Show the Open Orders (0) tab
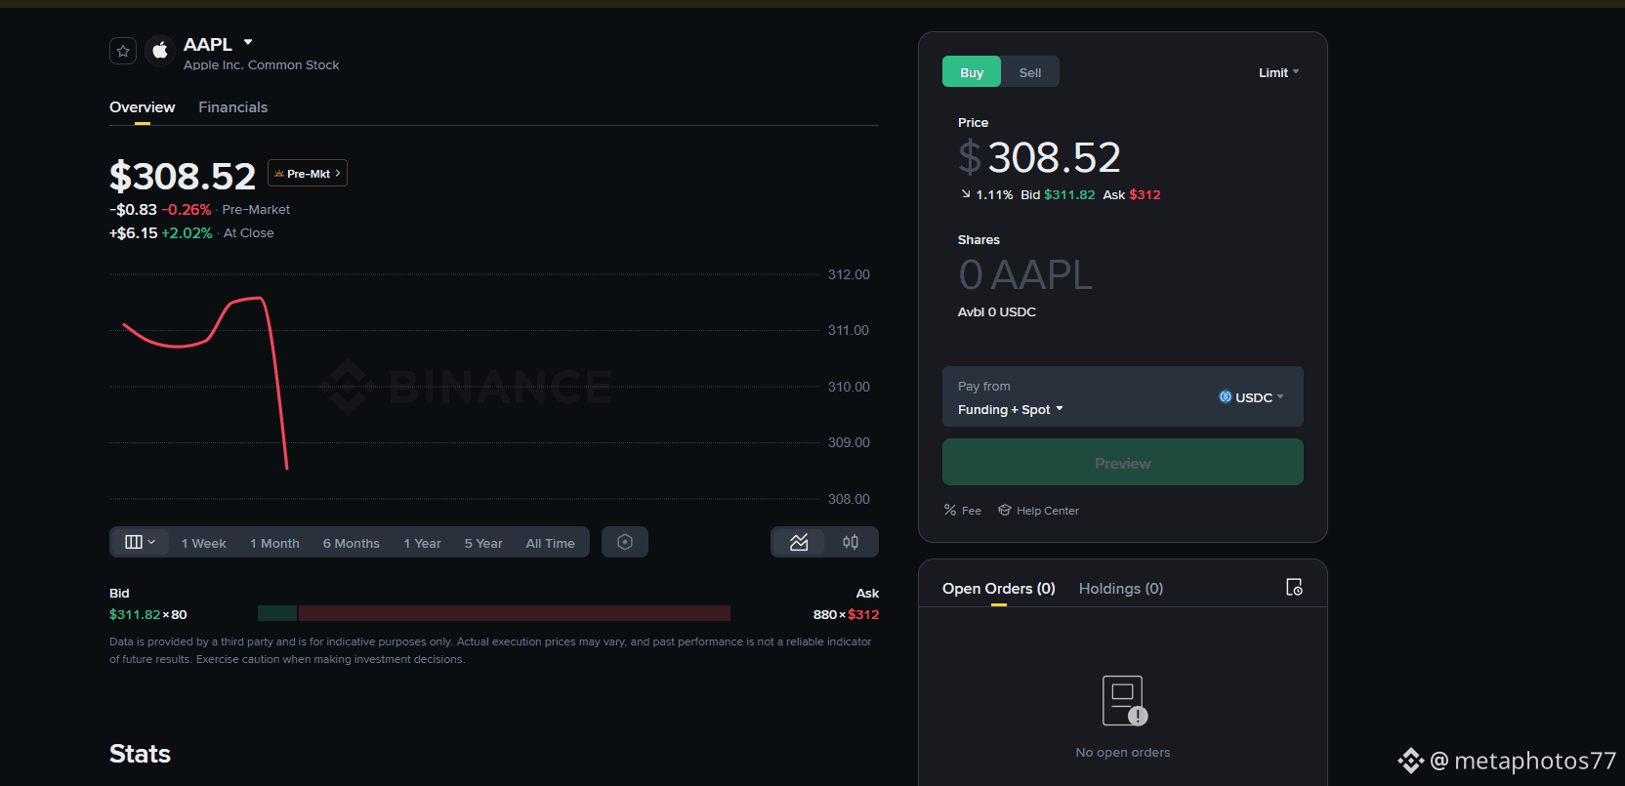The image size is (1625, 786). [999, 589]
